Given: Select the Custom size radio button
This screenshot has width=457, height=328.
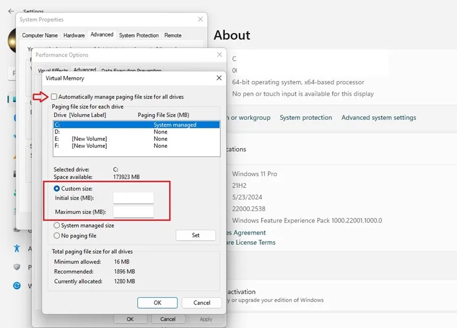Looking at the screenshot, I should 57,189.
